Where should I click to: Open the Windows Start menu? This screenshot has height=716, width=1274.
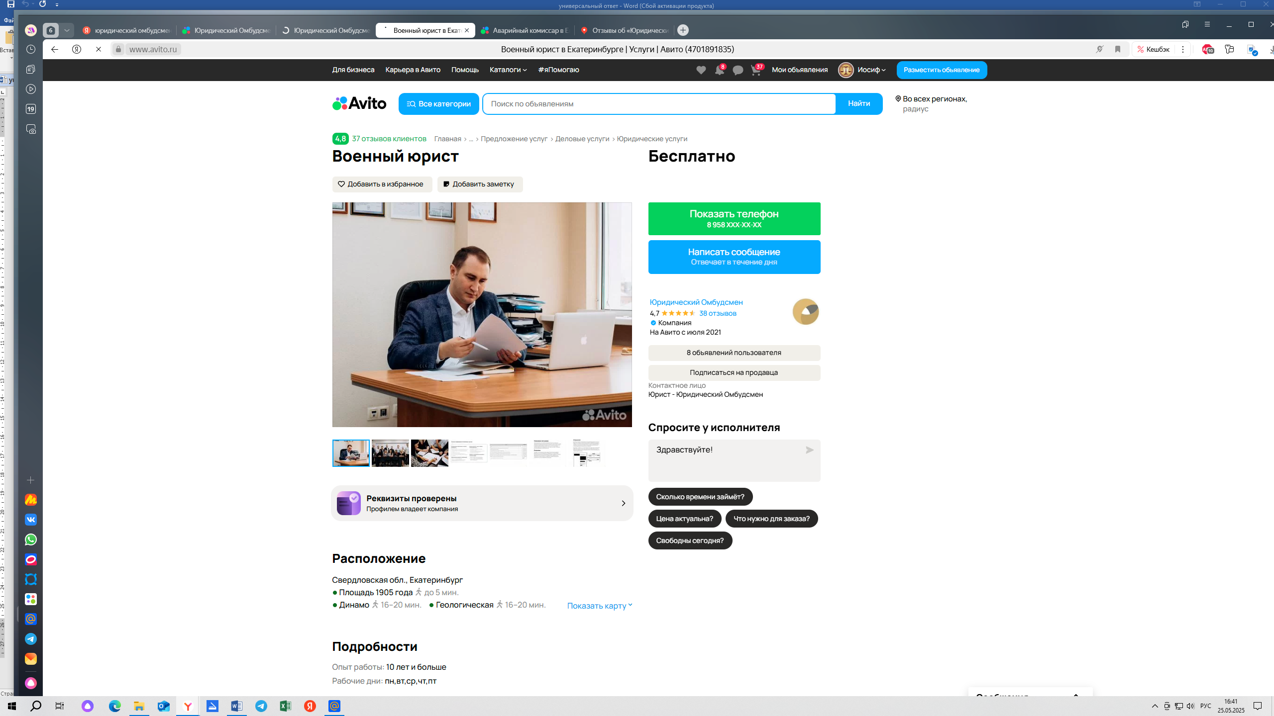tap(12, 706)
